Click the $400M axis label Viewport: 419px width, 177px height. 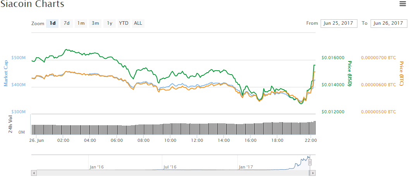[19, 85]
